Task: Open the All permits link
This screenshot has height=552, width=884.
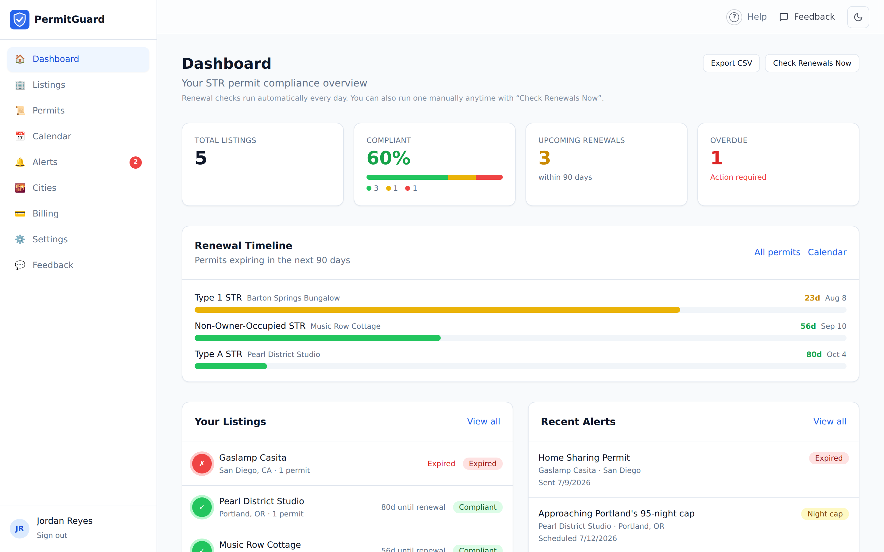Action: click(777, 252)
